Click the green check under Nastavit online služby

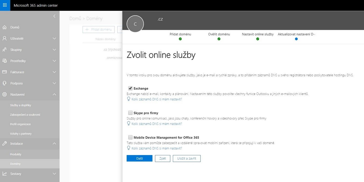click(x=258, y=39)
